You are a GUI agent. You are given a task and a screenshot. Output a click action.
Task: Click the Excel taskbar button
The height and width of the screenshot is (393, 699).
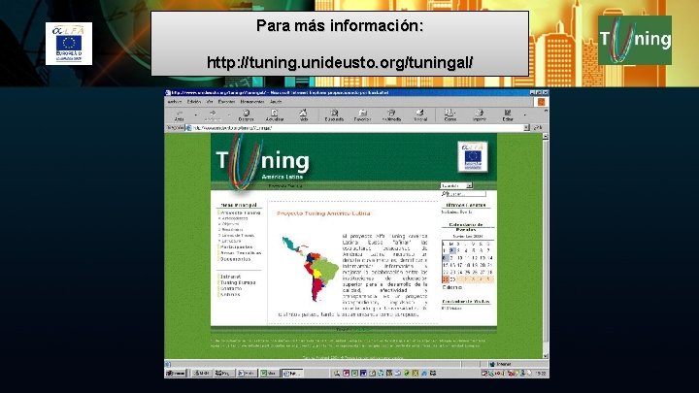pyautogui.click(x=269, y=374)
